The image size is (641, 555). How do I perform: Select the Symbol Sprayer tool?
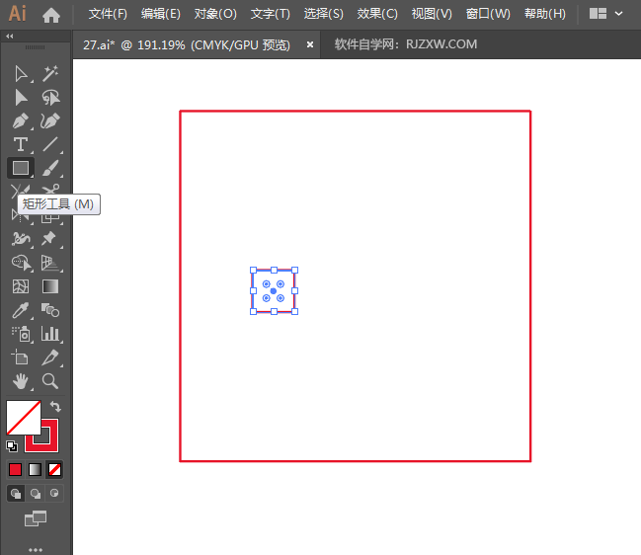coord(21,335)
